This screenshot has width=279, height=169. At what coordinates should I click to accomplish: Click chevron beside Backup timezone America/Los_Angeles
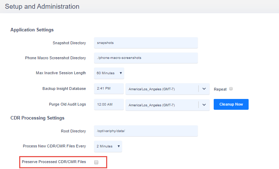204,89
